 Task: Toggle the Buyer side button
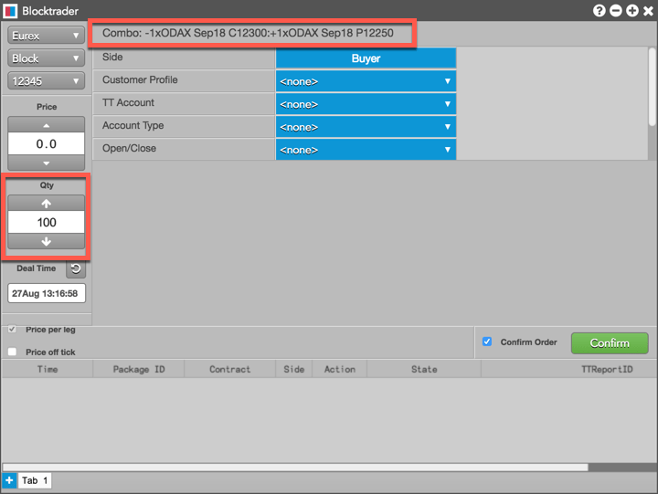click(366, 58)
